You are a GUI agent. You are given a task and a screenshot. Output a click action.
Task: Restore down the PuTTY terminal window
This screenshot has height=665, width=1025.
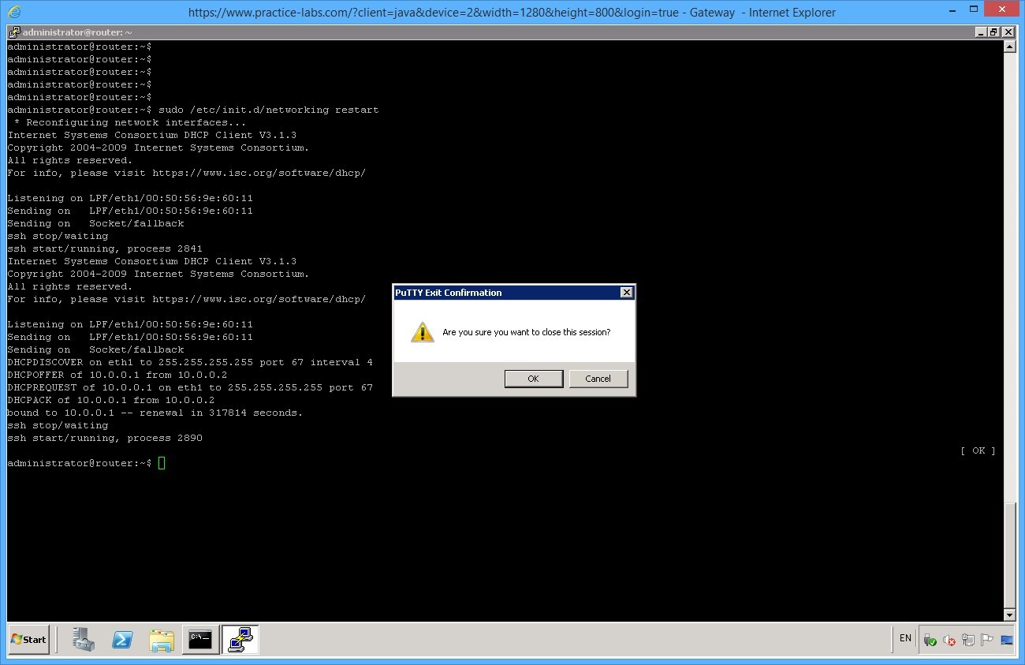click(993, 32)
